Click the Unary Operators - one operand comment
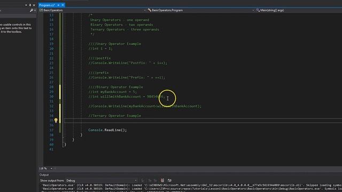Viewport: 342px width, 192px height. pyautogui.click(x=120, y=20)
